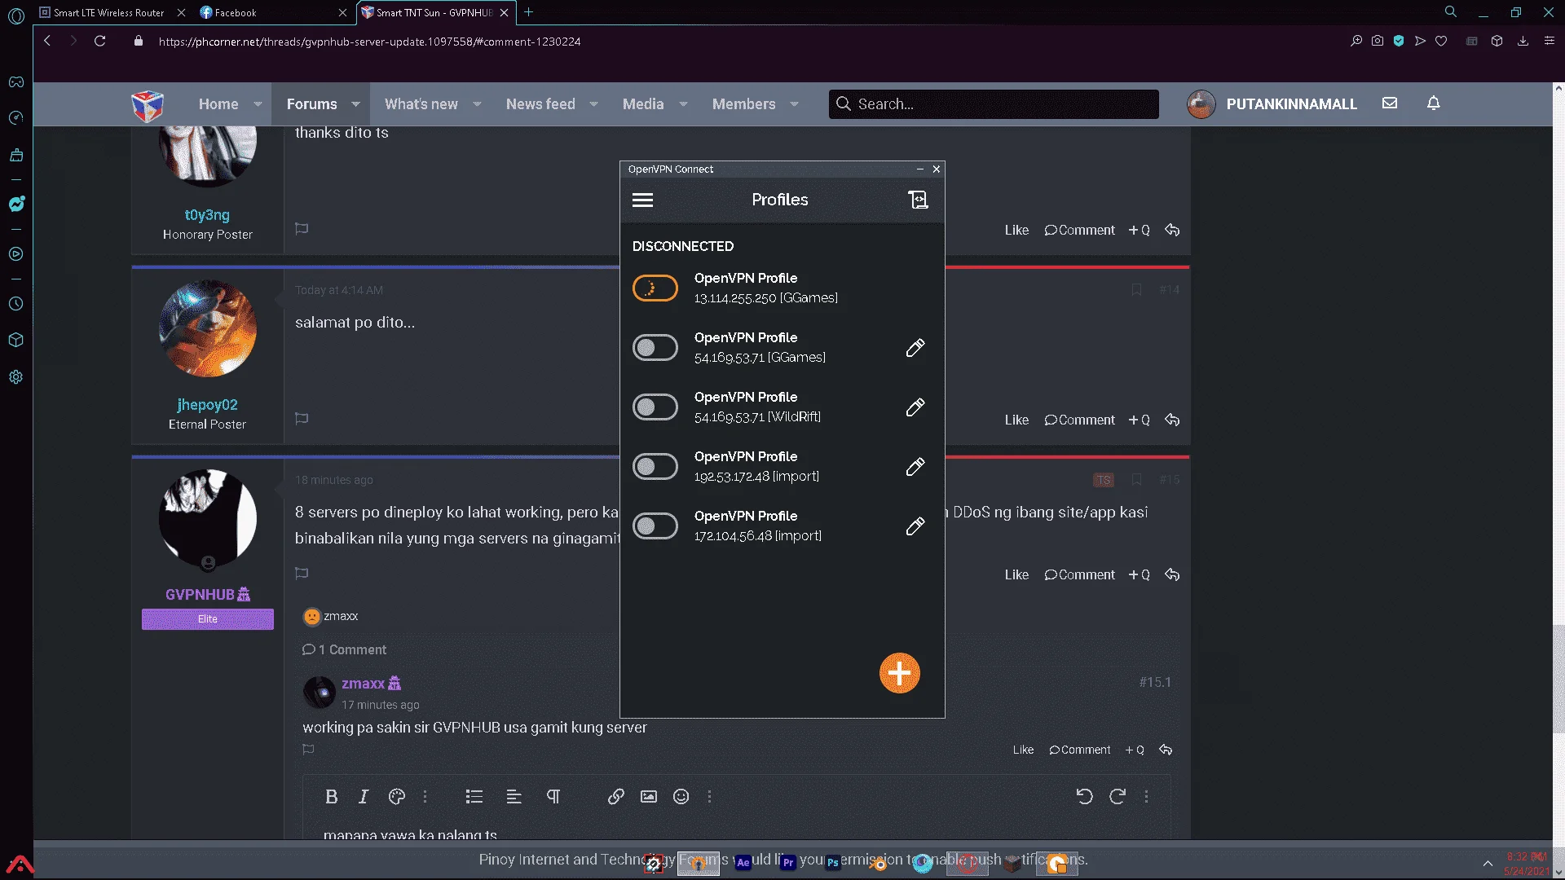Viewport: 1565px width, 880px height.
Task: Open text alignment options in editor
Action: [514, 797]
